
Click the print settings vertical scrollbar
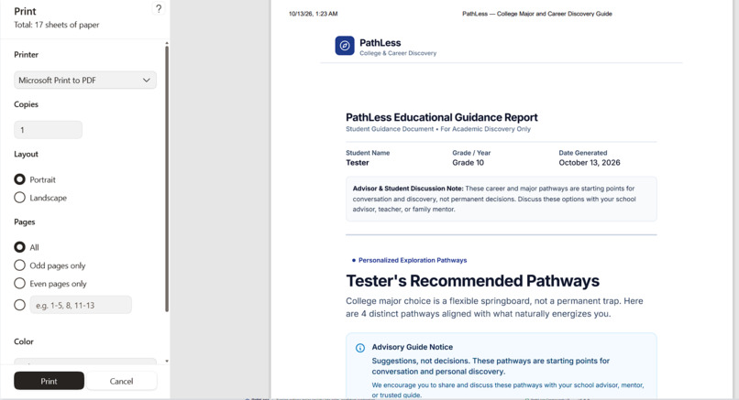(x=167, y=178)
